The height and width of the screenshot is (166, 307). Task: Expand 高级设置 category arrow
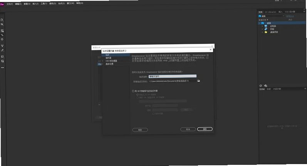pyautogui.click(x=103, y=64)
